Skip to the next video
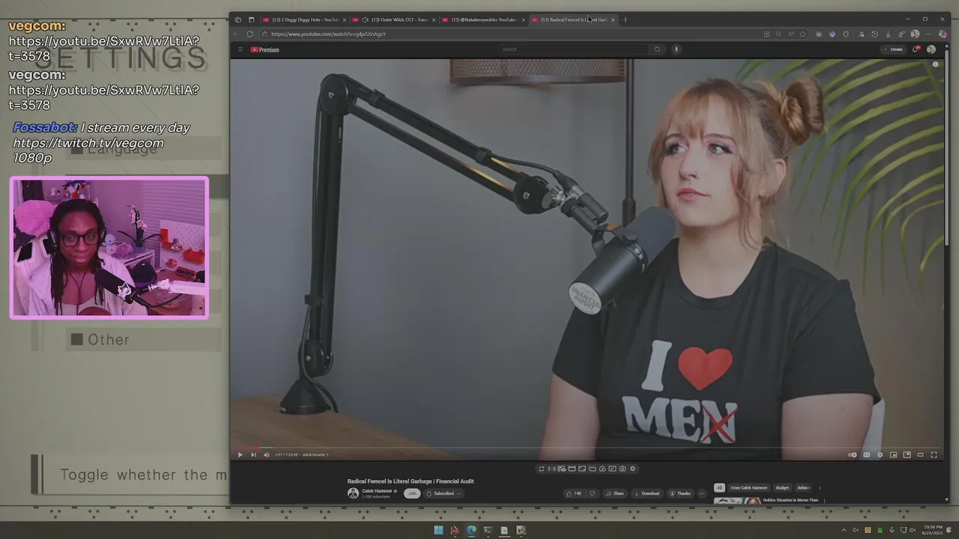This screenshot has width=959, height=539. tap(253, 454)
